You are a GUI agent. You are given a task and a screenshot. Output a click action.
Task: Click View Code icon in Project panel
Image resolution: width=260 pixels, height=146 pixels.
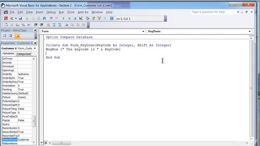pyautogui.click(x=5, y=36)
